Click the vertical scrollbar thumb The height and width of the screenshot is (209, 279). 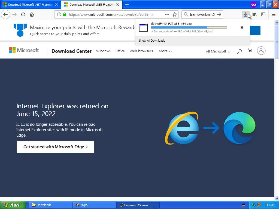[x=277, y=41]
